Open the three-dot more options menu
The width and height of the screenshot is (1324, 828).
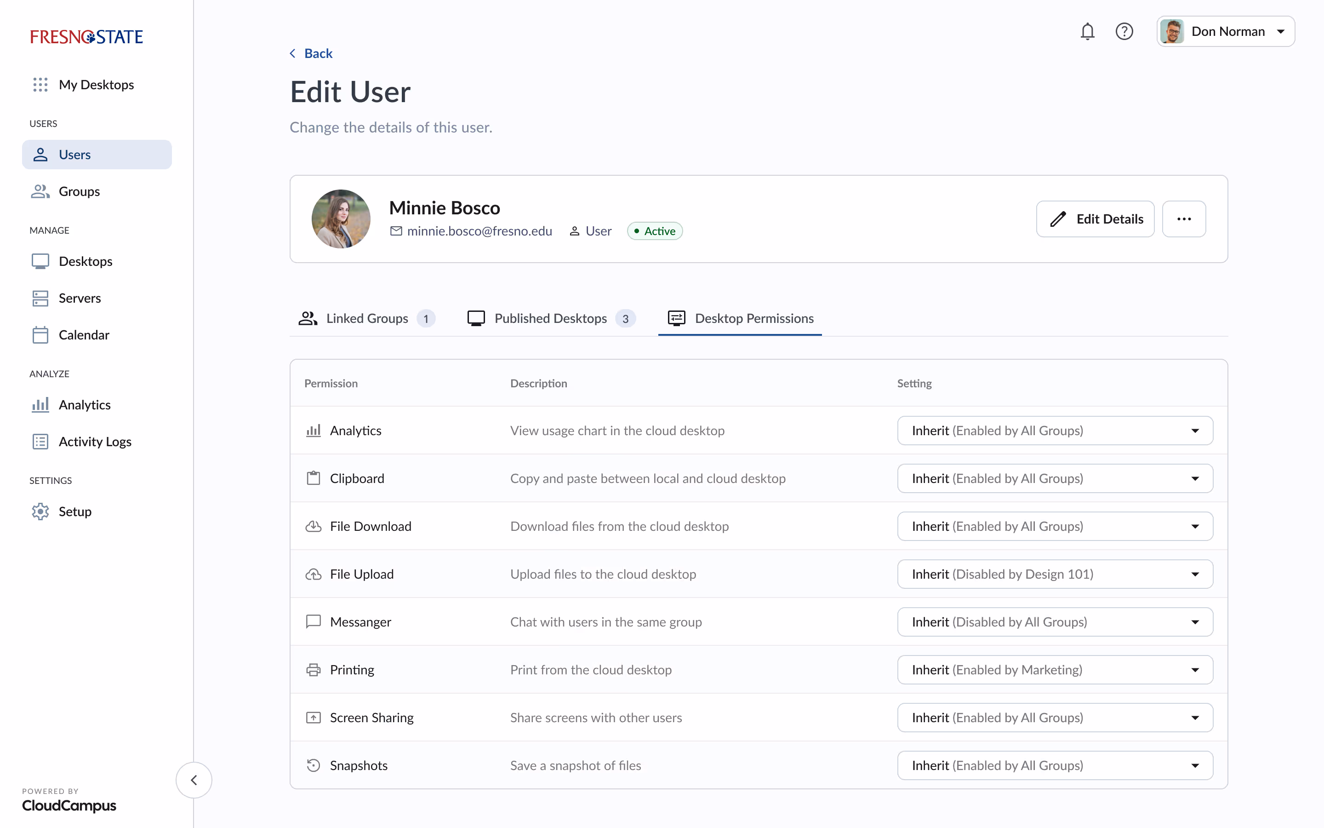tap(1184, 218)
